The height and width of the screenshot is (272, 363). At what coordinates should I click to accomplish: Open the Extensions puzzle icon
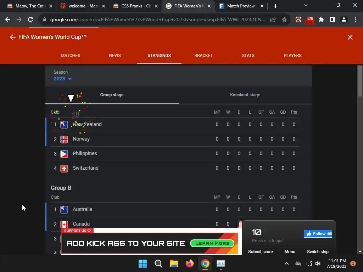tap(321, 20)
